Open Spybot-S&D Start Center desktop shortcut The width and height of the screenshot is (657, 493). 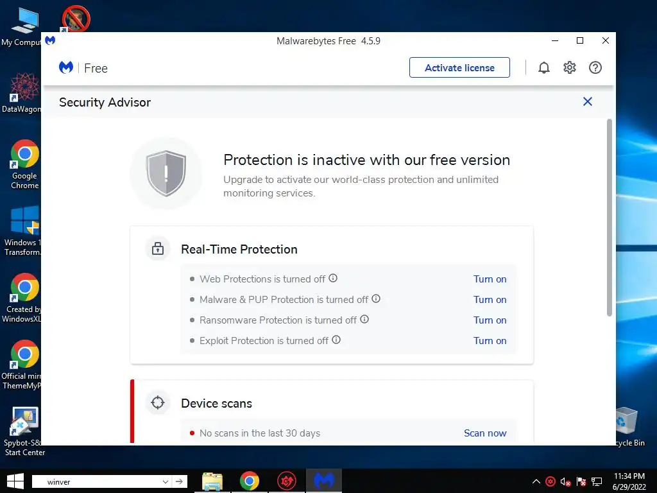(x=24, y=431)
